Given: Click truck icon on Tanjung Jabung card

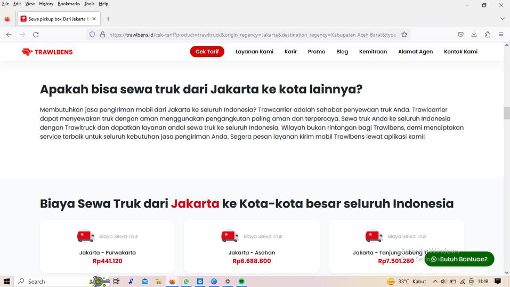Looking at the screenshot, I should coord(374,236).
